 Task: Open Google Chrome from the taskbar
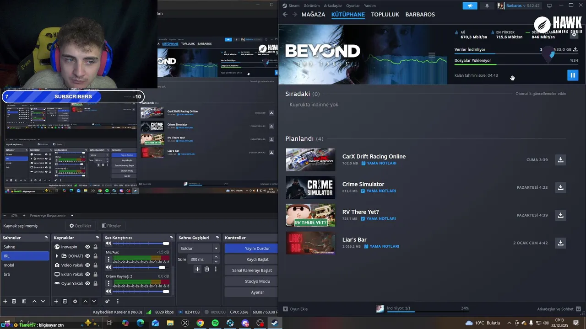pyautogui.click(x=200, y=323)
